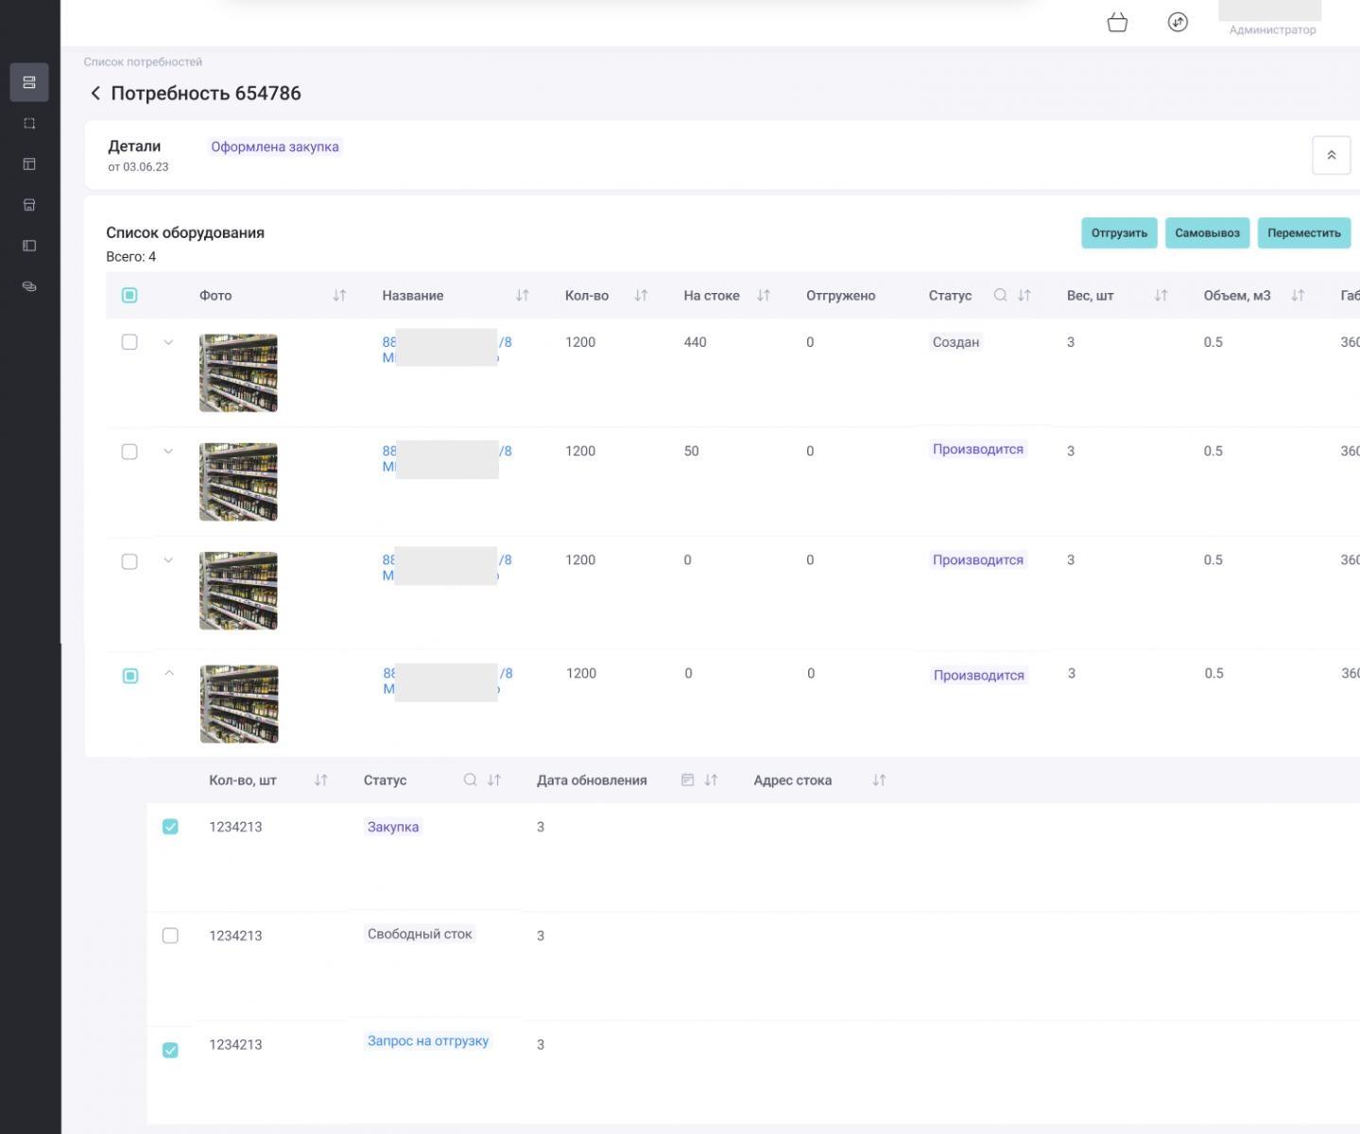Screen dimensions: 1360x1134
Task: Click Список потребностей breadcrumb link
Action: 143,62
